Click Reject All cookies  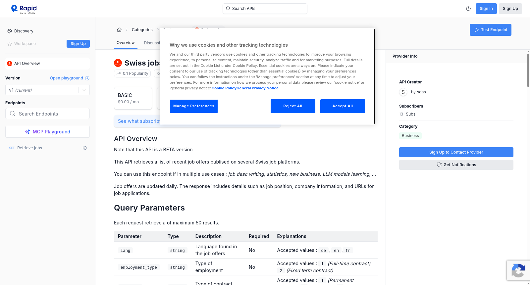[293, 106]
